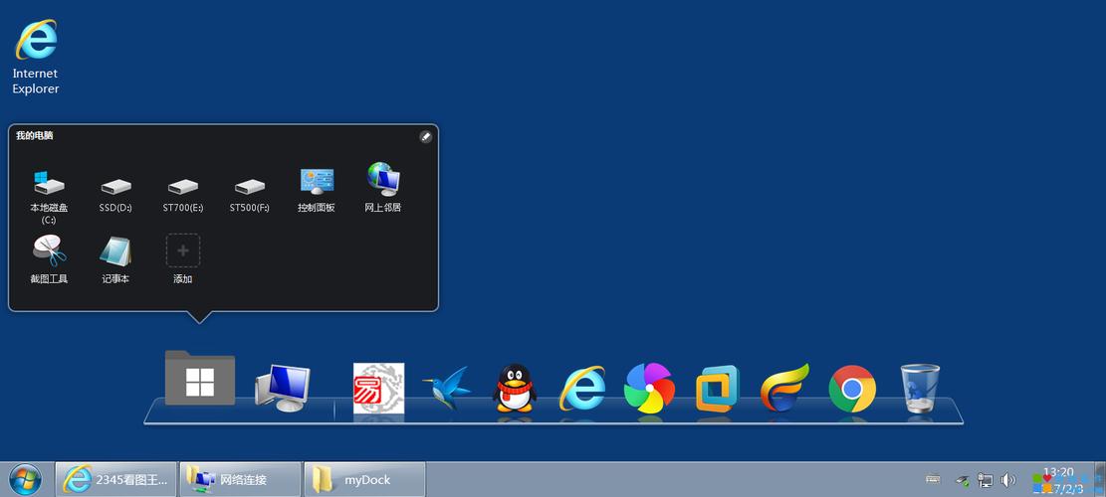Click the volume speaker tray icon
Viewport: 1106px width, 497px height.
tap(1008, 481)
